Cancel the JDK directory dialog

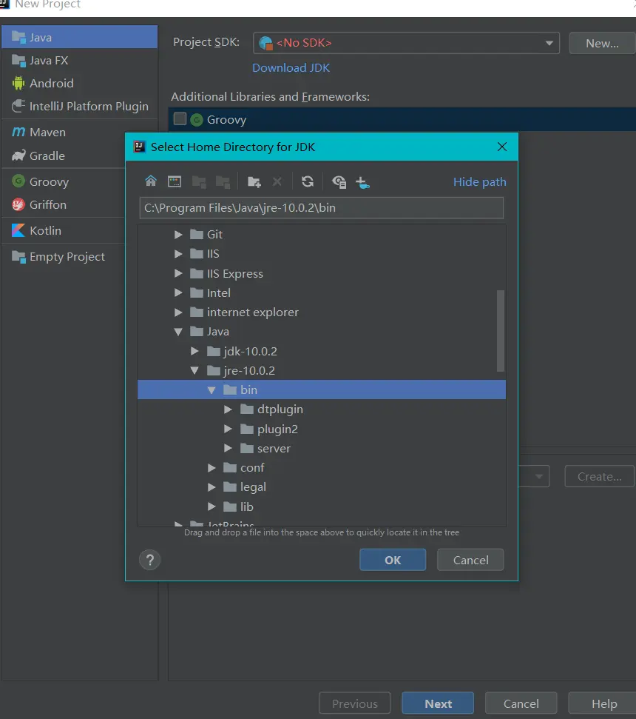coord(470,560)
